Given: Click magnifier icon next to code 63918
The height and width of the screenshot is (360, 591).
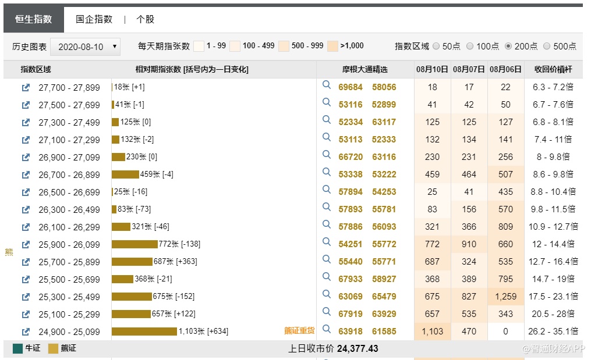Looking at the screenshot, I should click(327, 330).
